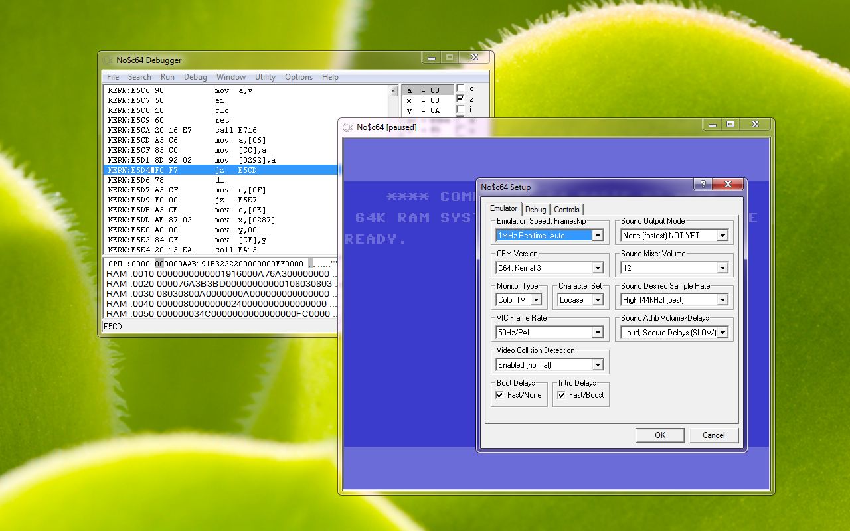Close the No$c64 Setup dialog
The height and width of the screenshot is (531, 850).
[x=728, y=184]
